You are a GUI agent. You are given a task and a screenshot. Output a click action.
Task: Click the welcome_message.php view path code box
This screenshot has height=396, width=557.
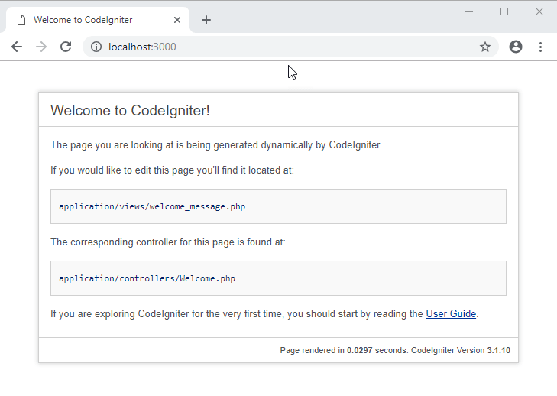point(278,206)
